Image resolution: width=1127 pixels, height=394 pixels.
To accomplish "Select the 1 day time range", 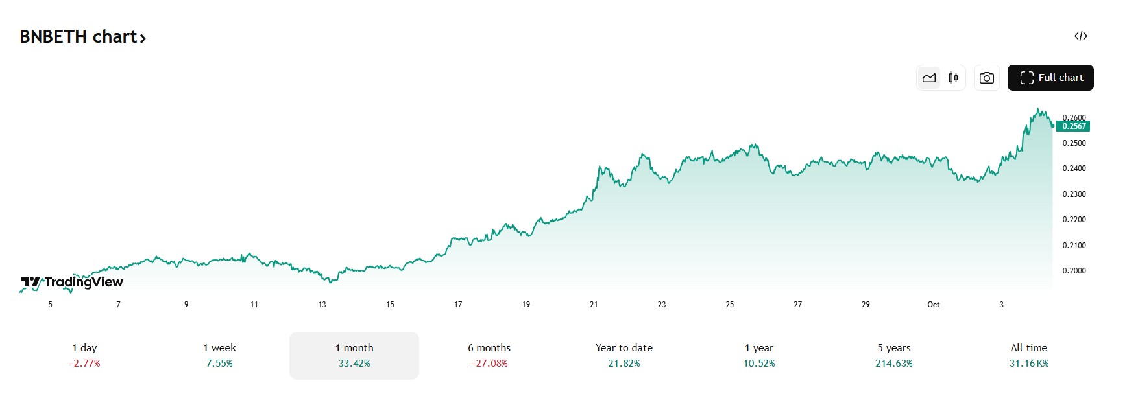I will [84, 355].
